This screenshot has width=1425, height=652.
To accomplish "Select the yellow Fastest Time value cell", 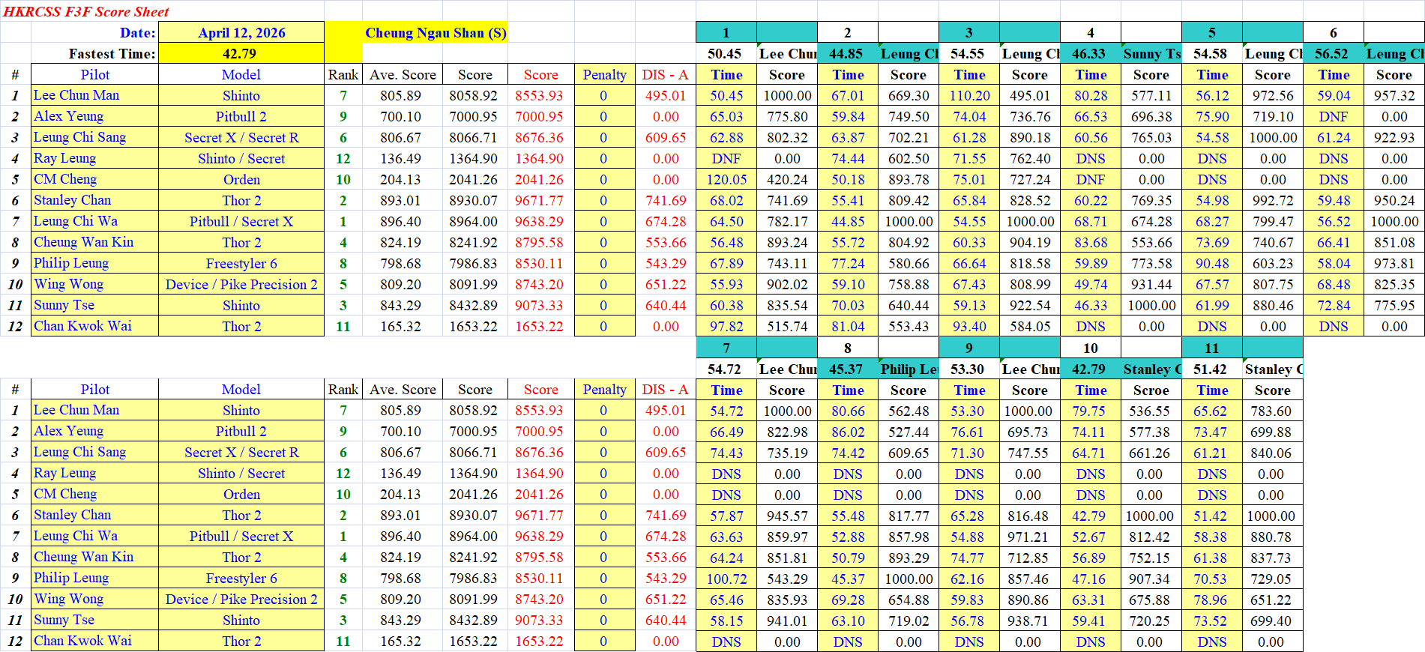I will pyautogui.click(x=241, y=54).
